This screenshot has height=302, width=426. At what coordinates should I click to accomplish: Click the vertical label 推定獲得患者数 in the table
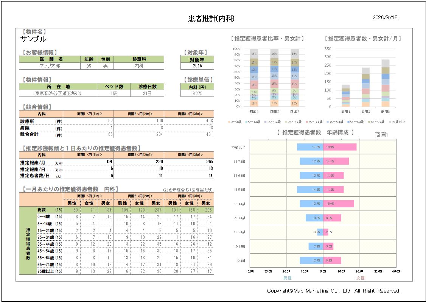click(28, 244)
